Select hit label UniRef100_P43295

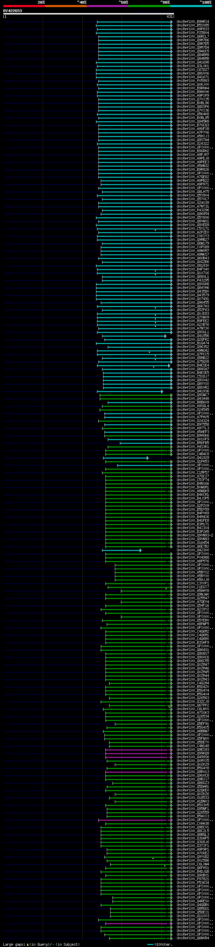click(192, 281)
